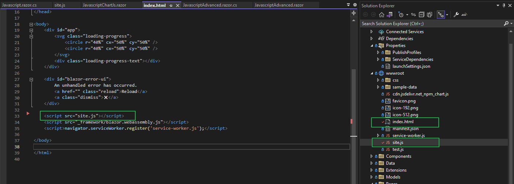The image size is (514, 184).
Task: Select site.js in Solution Explorer
Action: pyautogui.click(x=398, y=142)
